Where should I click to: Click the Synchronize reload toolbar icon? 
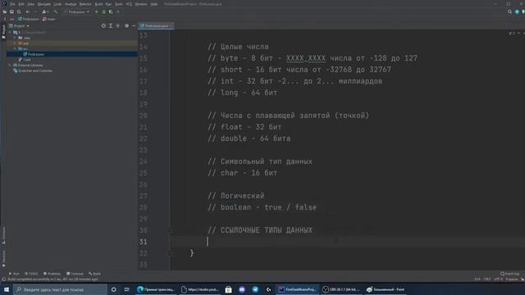pos(19,11)
